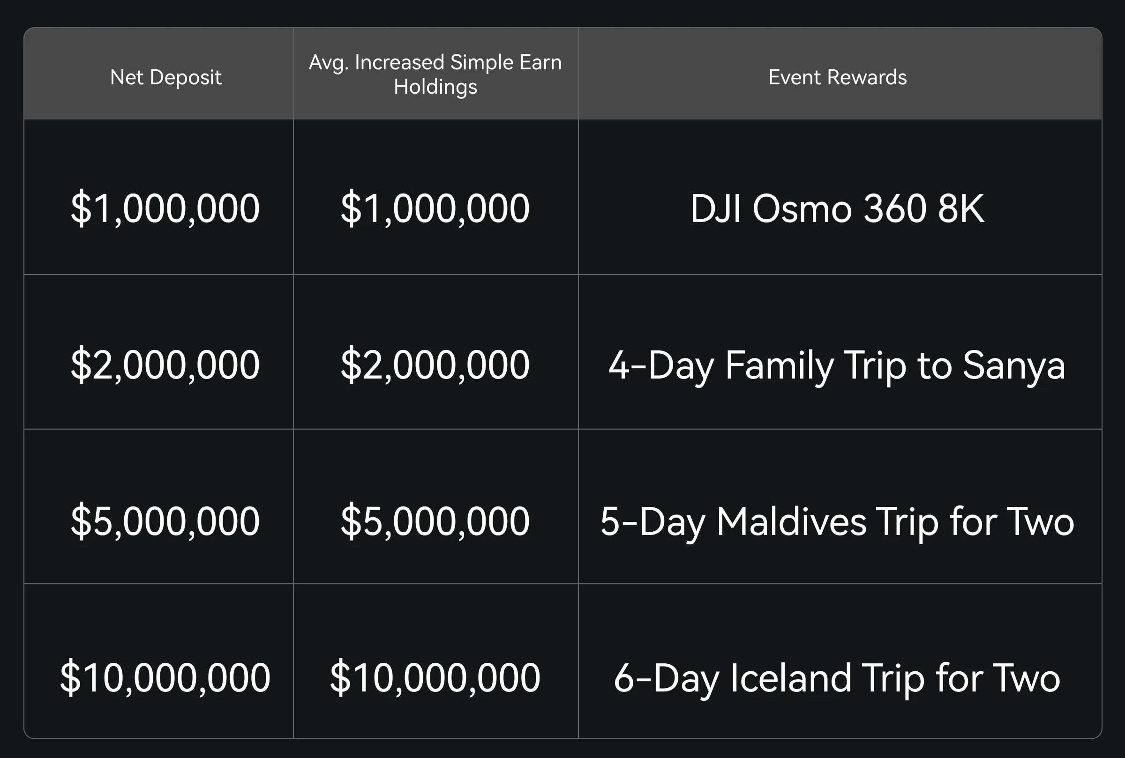Click the word "Sanya" in the rewards column

[x=1014, y=366]
